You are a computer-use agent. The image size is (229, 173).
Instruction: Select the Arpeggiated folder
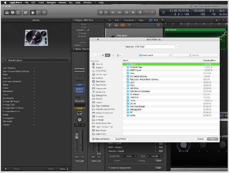171,109
